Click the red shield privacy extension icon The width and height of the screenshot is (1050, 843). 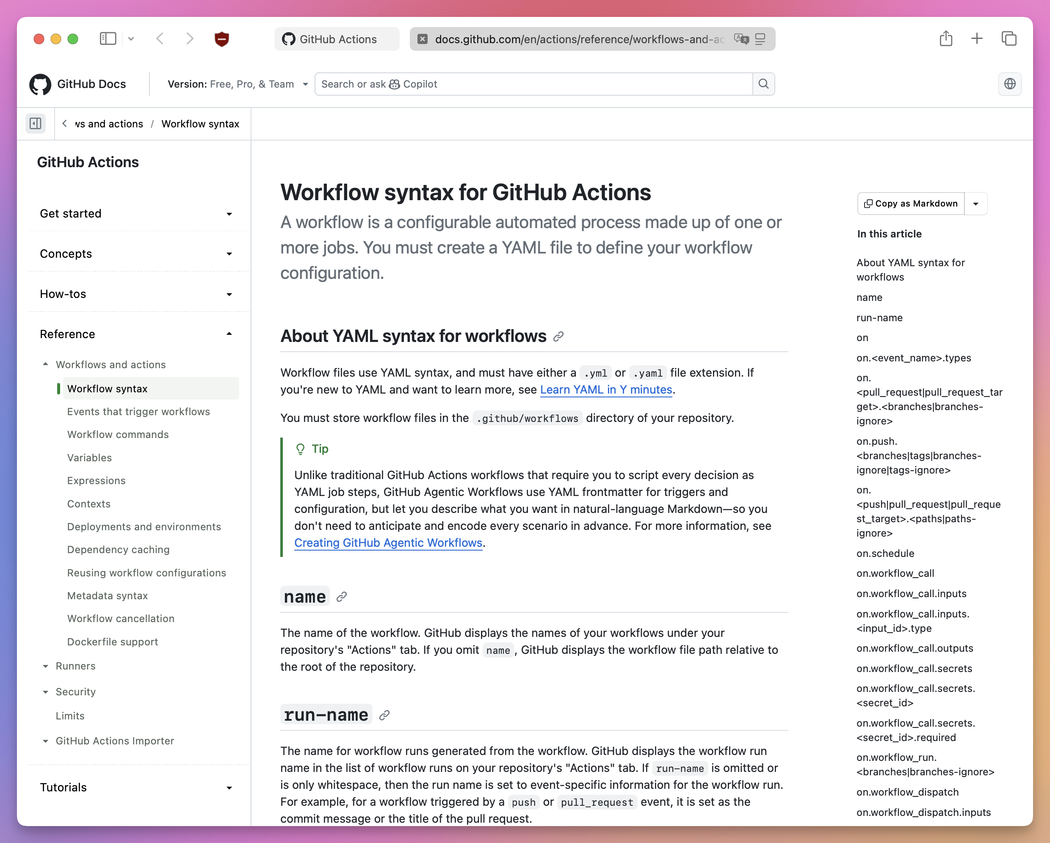point(221,39)
